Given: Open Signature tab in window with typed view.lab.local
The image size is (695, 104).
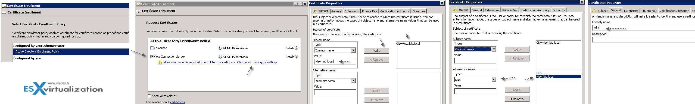Looking at the screenshot, I should [419, 11].
